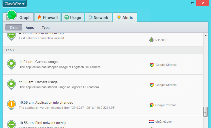This screenshot has width=211, height=128.
Task: Click the Chrome icon for 11:01 am alert
Action: (x=152, y=65)
